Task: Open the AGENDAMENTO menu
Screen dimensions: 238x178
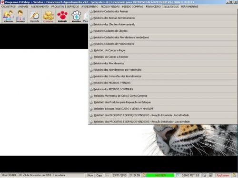Action: click(40, 7)
